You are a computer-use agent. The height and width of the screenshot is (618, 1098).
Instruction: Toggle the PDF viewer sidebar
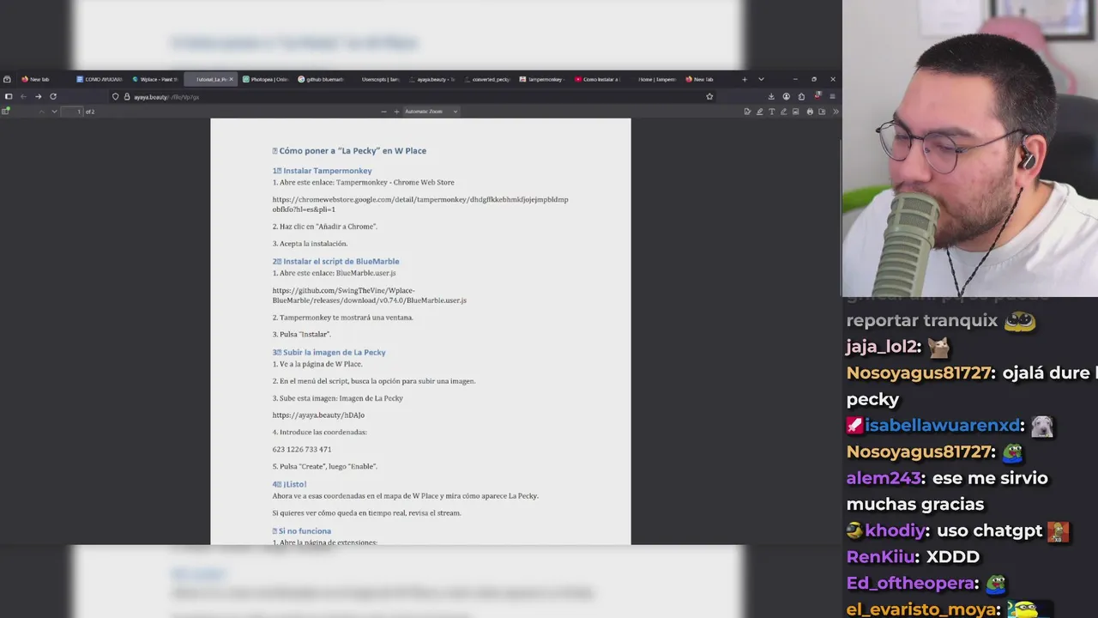(x=6, y=112)
